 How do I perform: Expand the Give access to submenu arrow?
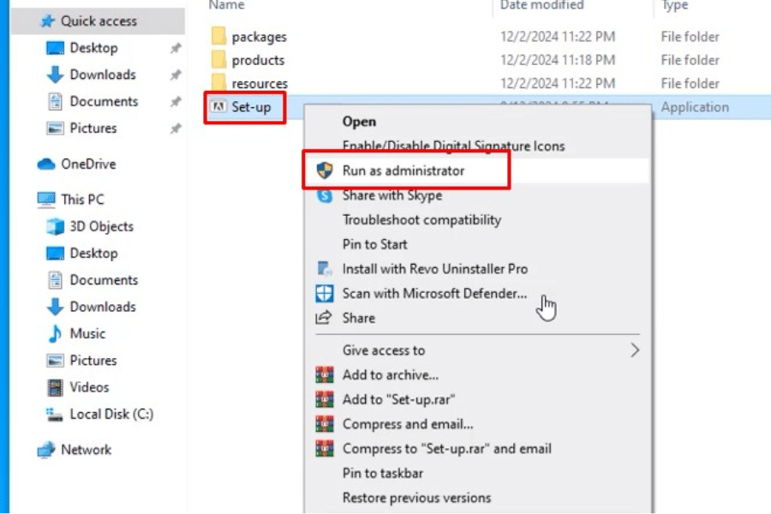635,350
